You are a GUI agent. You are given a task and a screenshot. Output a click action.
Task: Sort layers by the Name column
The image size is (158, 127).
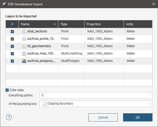pos(38,24)
